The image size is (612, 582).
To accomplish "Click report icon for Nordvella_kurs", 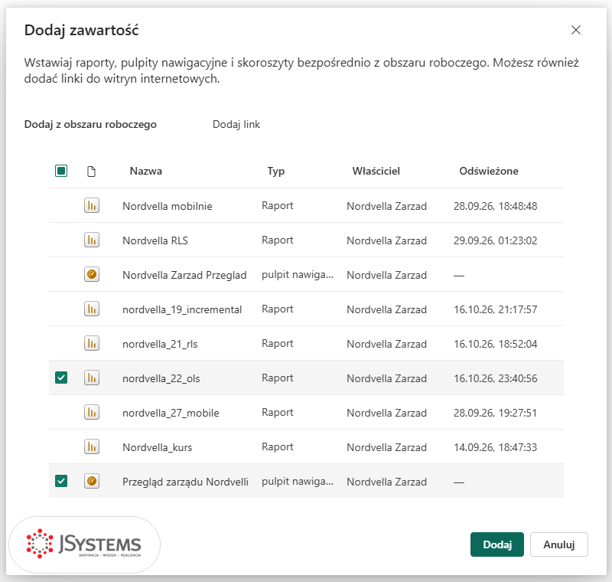I will (92, 446).
